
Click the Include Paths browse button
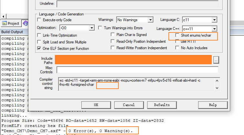(x=216, y=60)
